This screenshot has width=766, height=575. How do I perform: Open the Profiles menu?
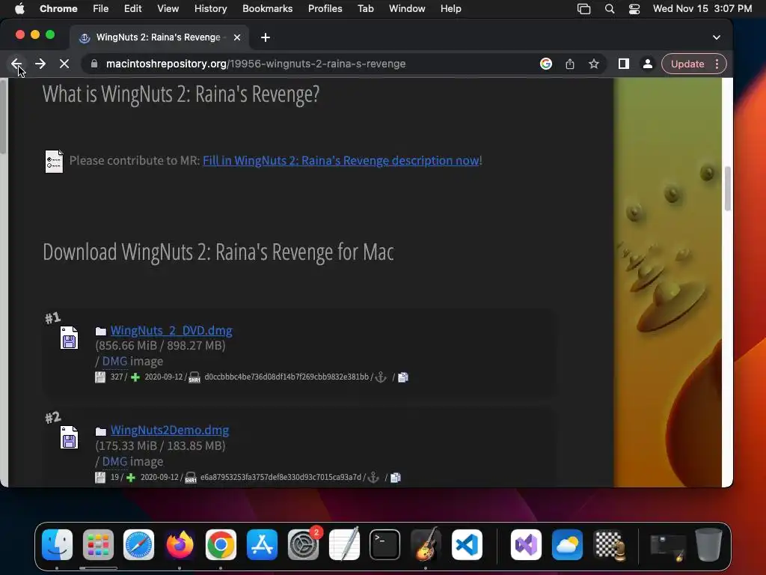click(325, 8)
